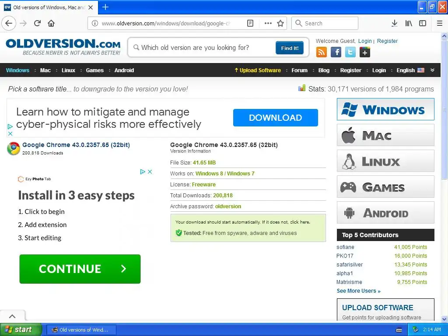Close the Old versions of Windows tab
Screen dimensions: 448x336
point(91,7)
